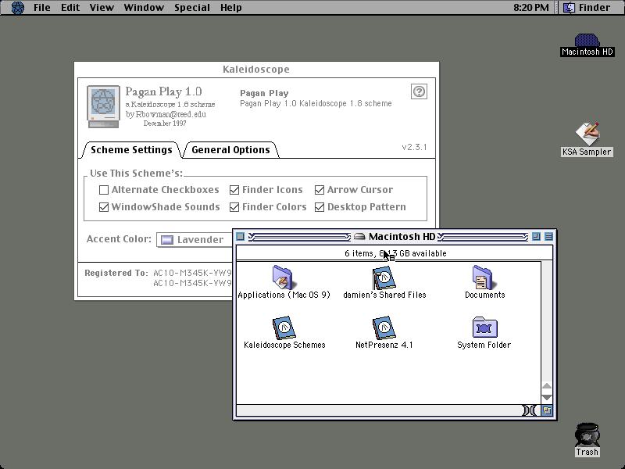The image size is (625, 469).
Task: Open the Edit menu
Action: point(70,8)
